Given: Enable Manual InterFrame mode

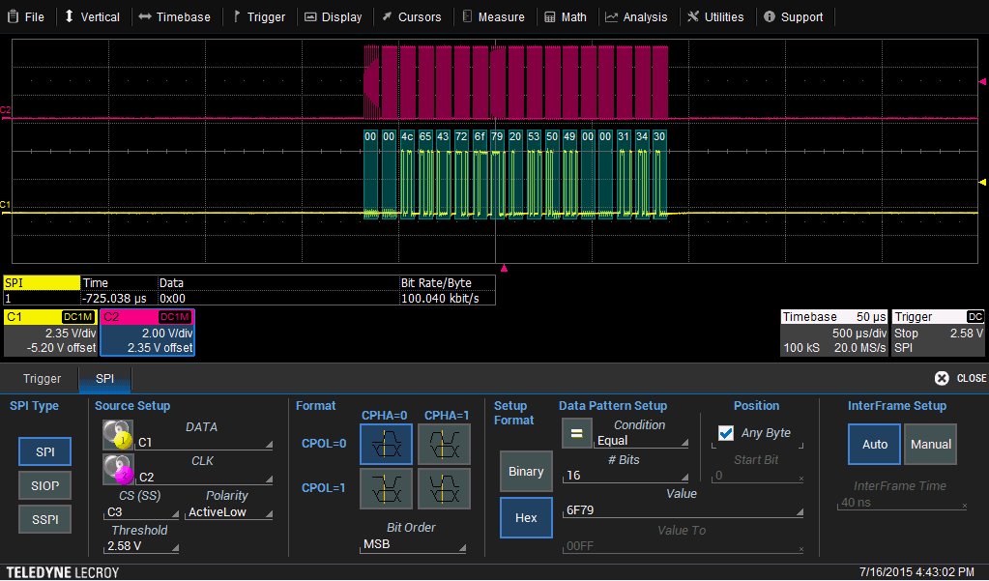Looking at the screenshot, I should click(929, 444).
